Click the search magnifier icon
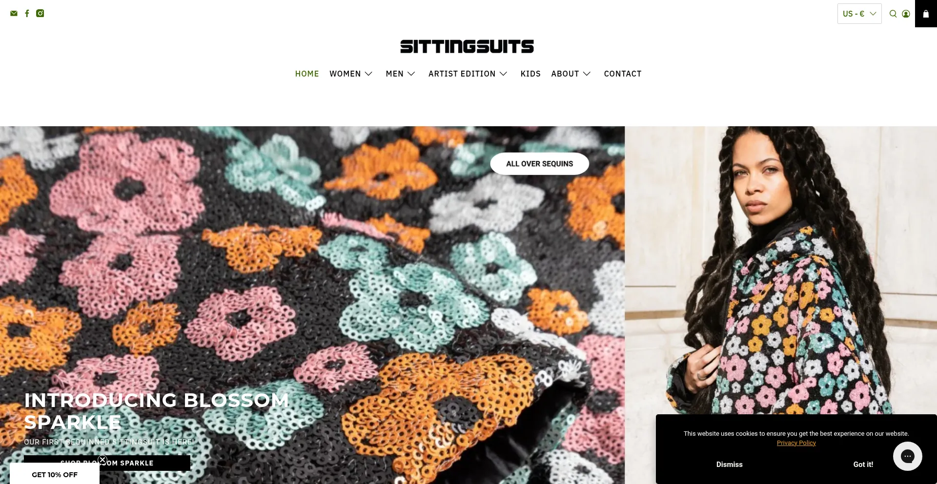Image resolution: width=937 pixels, height=484 pixels. (x=893, y=14)
